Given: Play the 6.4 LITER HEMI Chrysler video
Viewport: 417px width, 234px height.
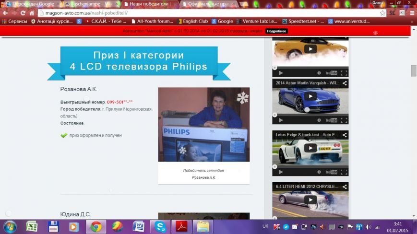Looking at the screenshot, I should coord(310,200).
